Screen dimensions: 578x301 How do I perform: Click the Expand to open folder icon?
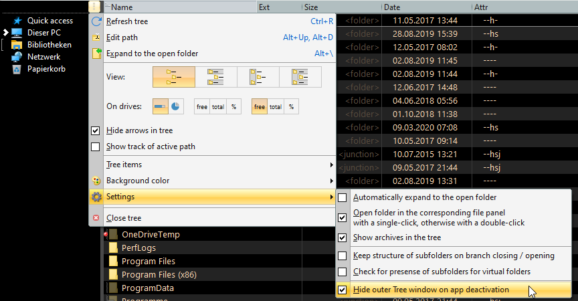(x=96, y=54)
